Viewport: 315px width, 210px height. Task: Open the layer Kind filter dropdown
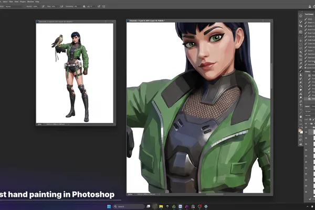coord(309,111)
